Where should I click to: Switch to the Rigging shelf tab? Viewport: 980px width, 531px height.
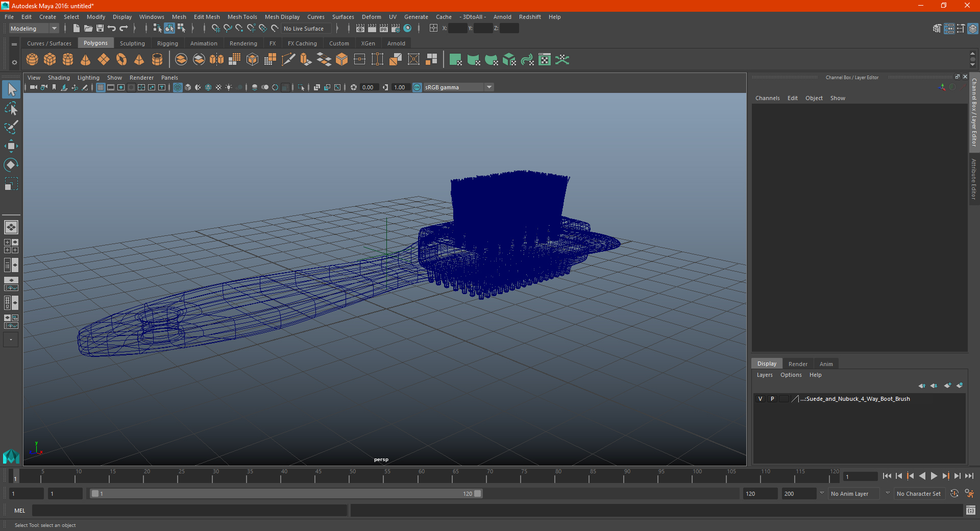167,43
